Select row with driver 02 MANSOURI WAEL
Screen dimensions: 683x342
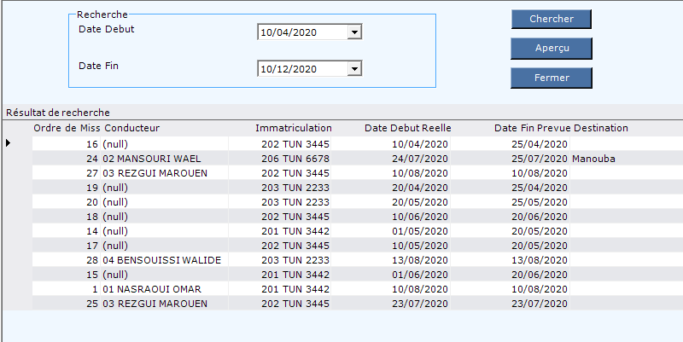343,159
